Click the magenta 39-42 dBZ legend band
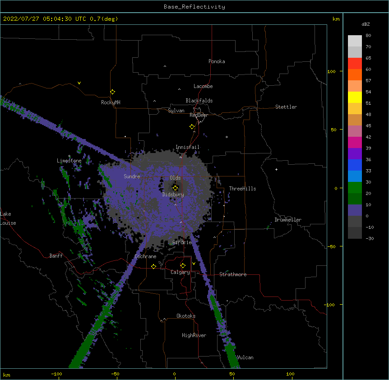The image size is (389, 380). click(x=355, y=142)
